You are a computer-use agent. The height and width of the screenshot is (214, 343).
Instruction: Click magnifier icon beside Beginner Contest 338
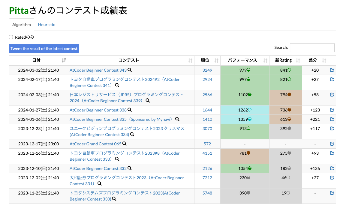(130, 110)
